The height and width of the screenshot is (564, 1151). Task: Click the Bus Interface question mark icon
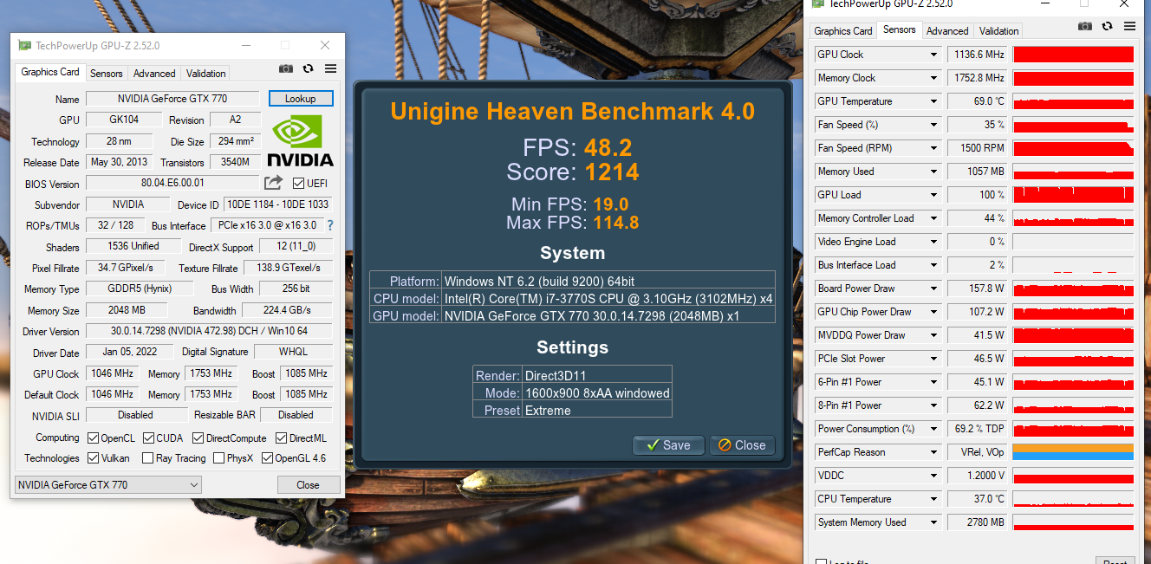329,225
